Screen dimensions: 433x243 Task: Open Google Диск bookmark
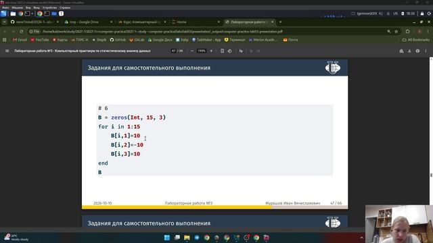(x=160, y=40)
